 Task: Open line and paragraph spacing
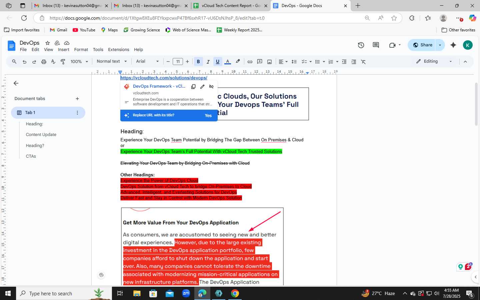294,62
